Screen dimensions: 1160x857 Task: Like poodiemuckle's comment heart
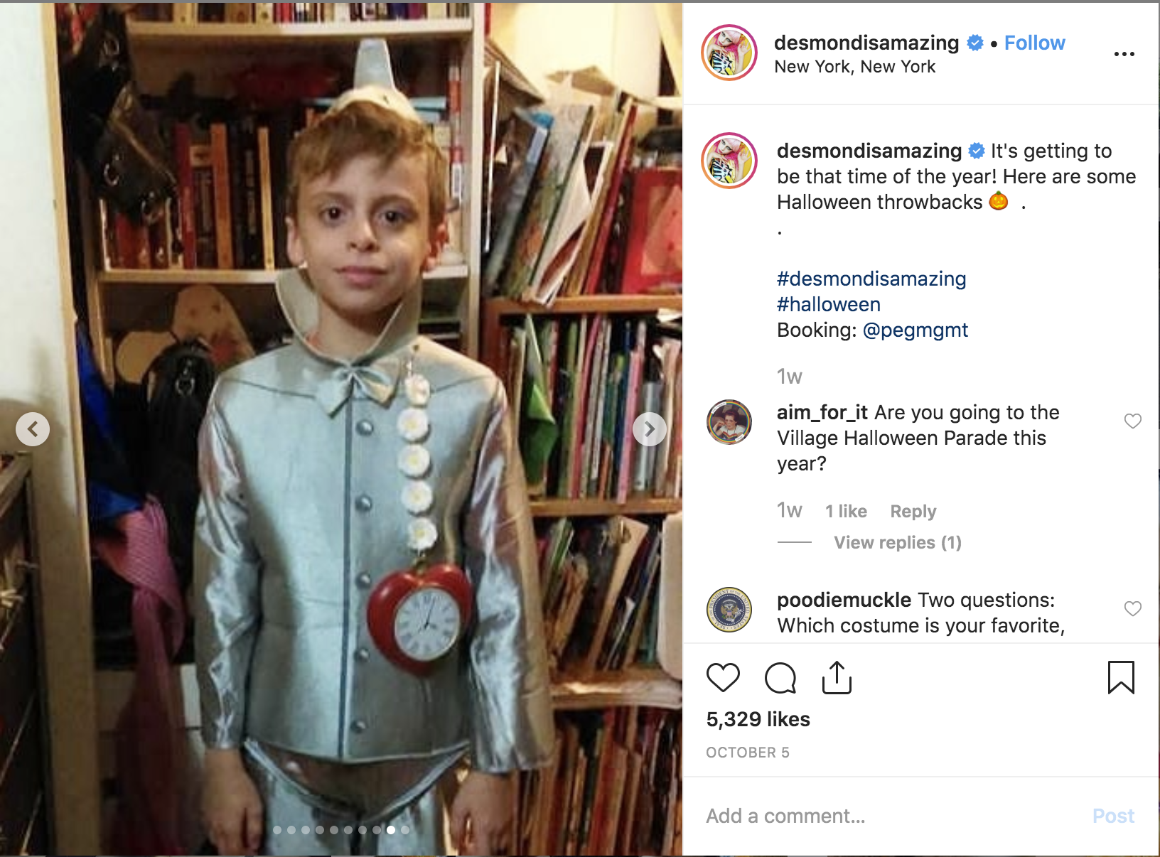1132,608
